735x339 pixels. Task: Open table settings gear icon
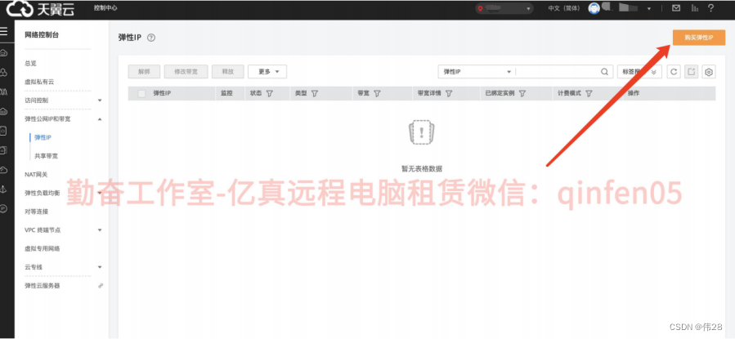click(709, 72)
